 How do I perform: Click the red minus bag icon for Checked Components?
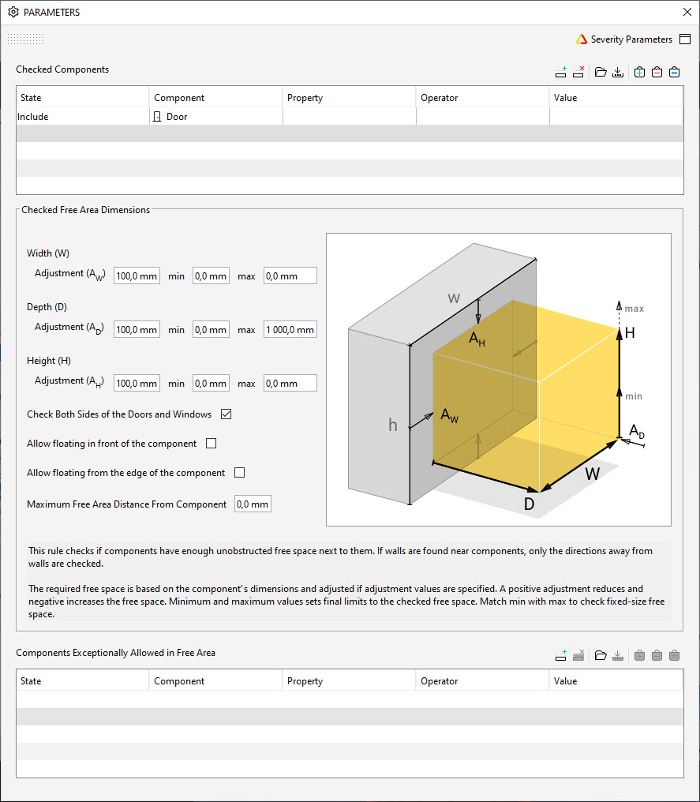click(657, 72)
